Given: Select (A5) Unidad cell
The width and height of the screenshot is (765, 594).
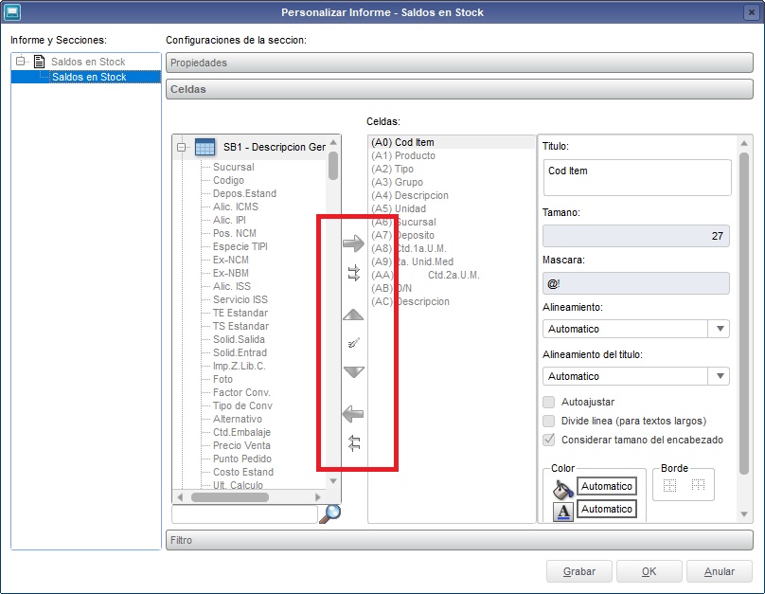Looking at the screenshot, I should pyautogui.click(x=399, y=208).
